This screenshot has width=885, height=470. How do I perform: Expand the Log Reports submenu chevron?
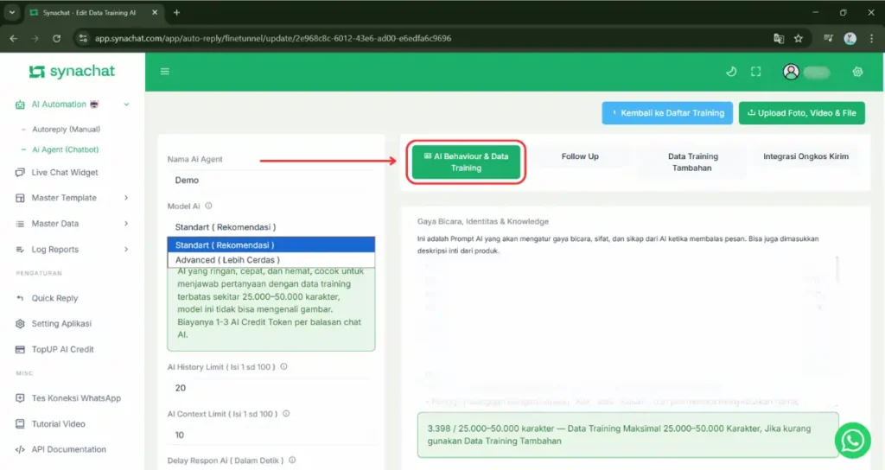(126, 250)
